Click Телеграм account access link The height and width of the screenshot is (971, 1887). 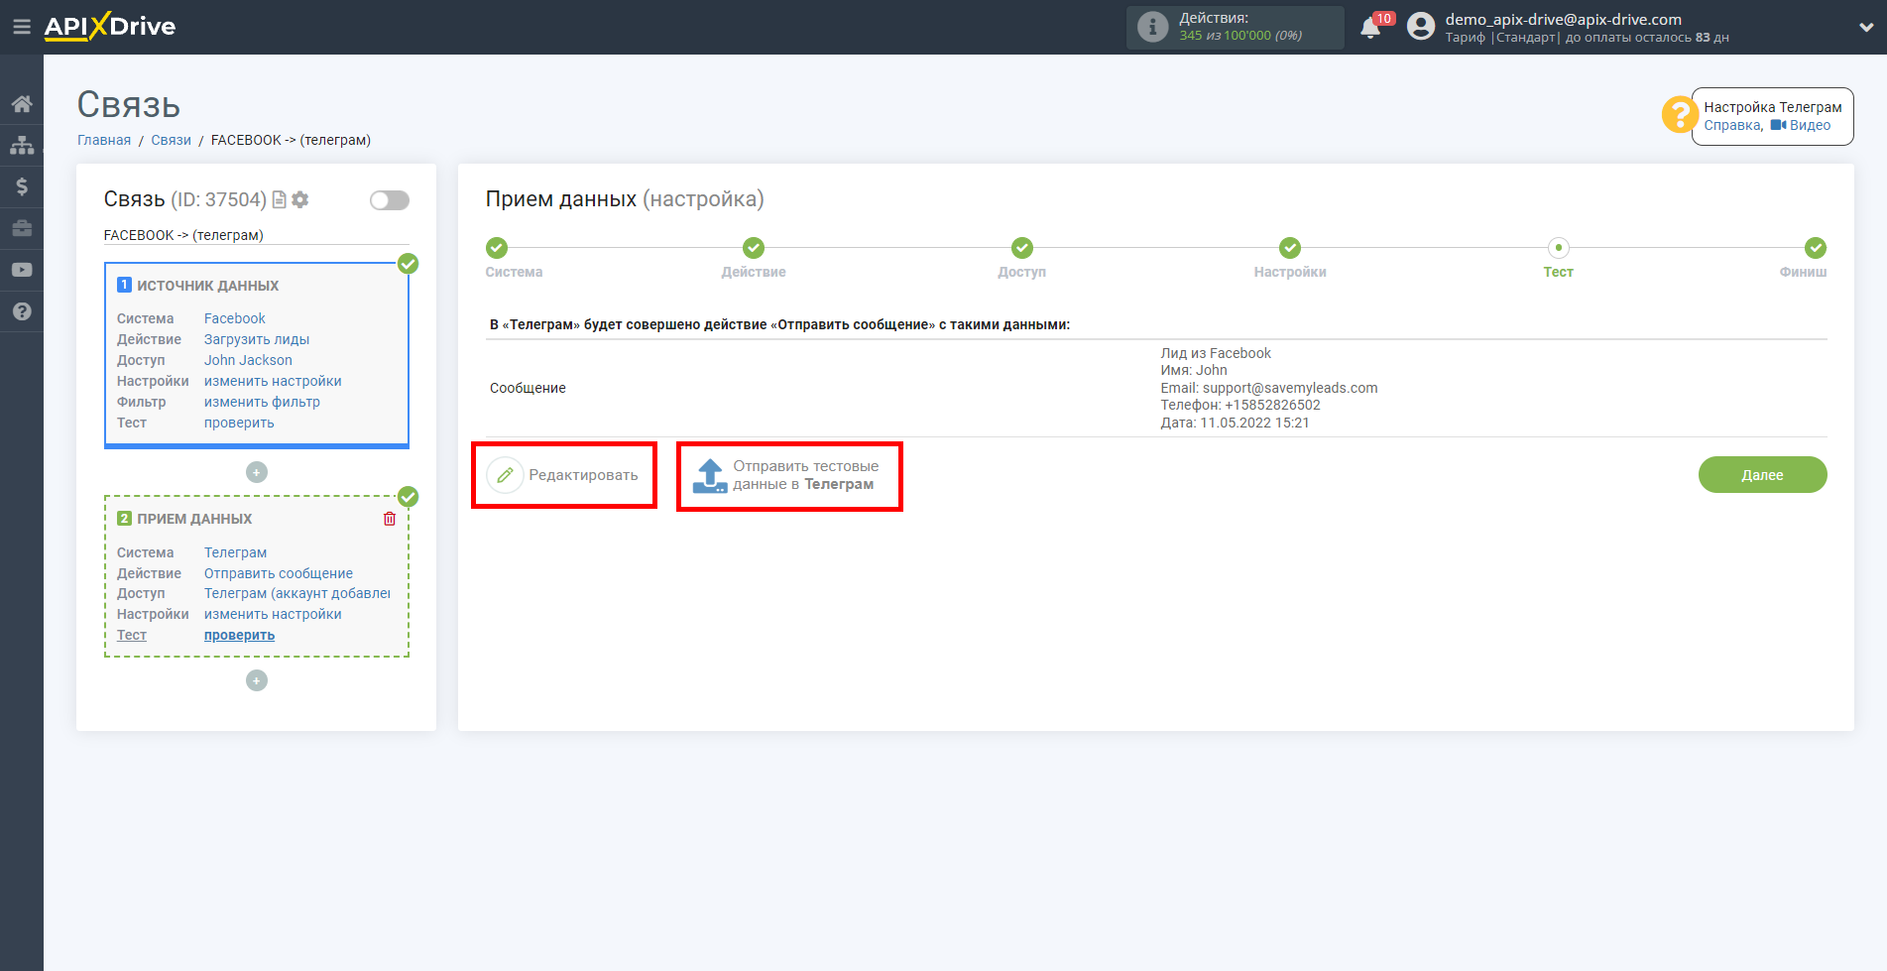click(x=297, y=593)
